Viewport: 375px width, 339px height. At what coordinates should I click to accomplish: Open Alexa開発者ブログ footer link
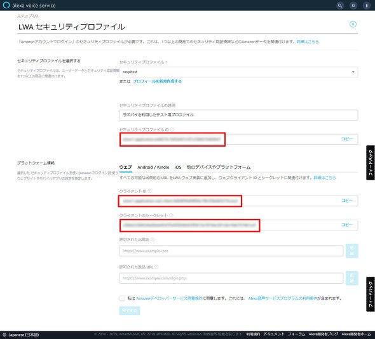coord(324,334)
